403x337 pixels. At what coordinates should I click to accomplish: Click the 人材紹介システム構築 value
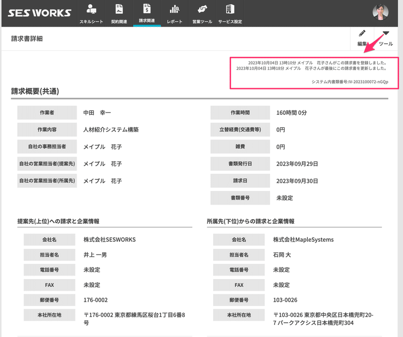pos(111,130)
